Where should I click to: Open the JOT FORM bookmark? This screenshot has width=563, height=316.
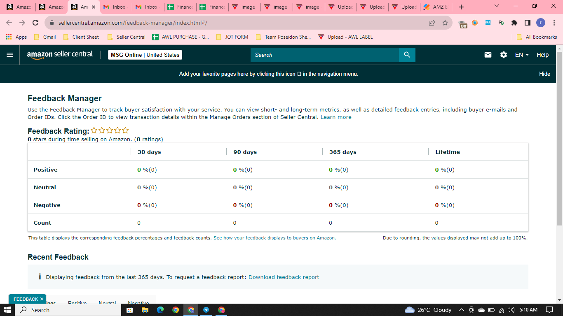coord(232,37)
